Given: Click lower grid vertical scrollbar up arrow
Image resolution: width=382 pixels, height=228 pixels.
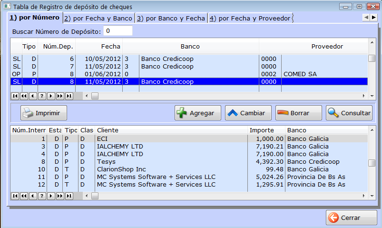Looking at the screenshot, I should [372, 130].
